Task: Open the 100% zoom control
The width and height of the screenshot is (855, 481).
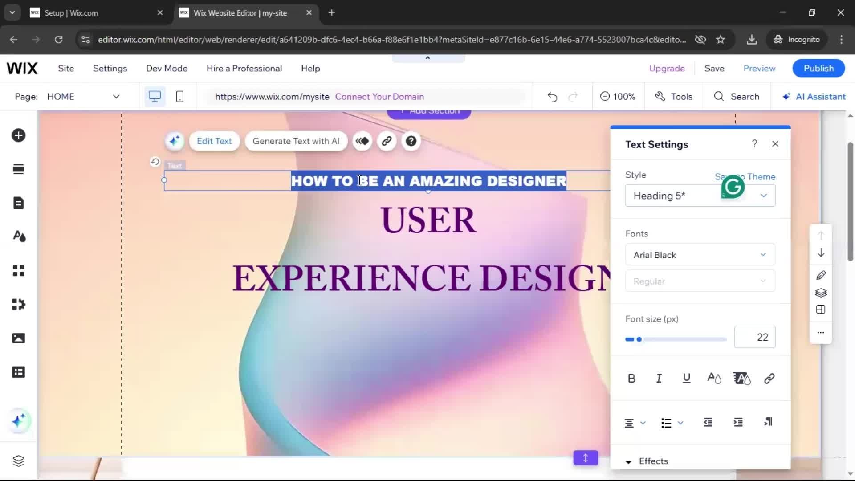Action: pos(618,97)
